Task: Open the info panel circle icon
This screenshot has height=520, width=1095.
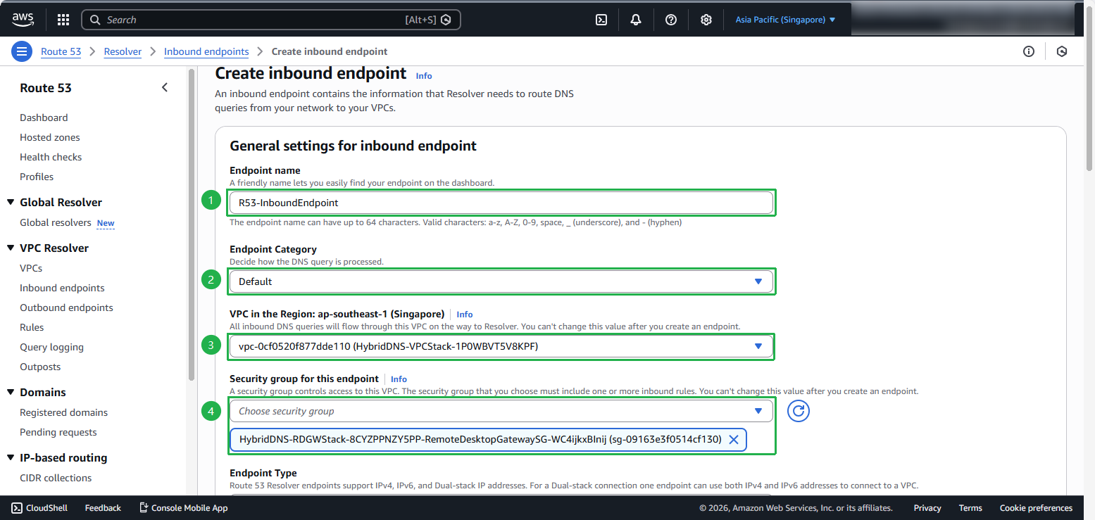Action: [1029, 51]
